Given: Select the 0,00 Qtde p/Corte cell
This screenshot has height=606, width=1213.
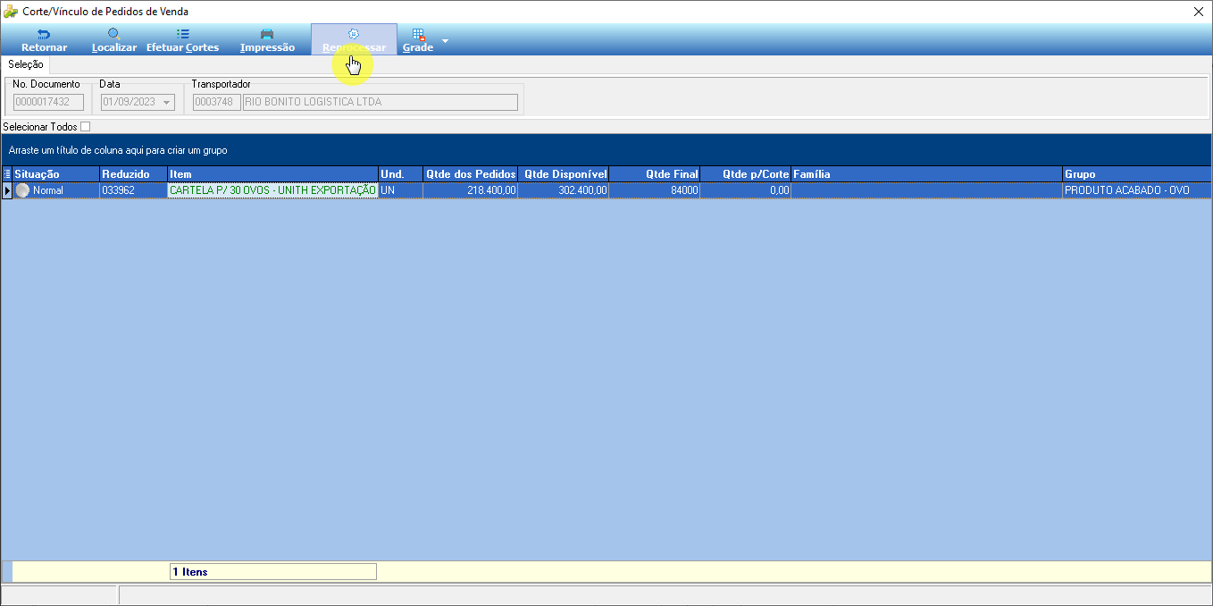Looking at the screenshot, I should click(746, 190).
